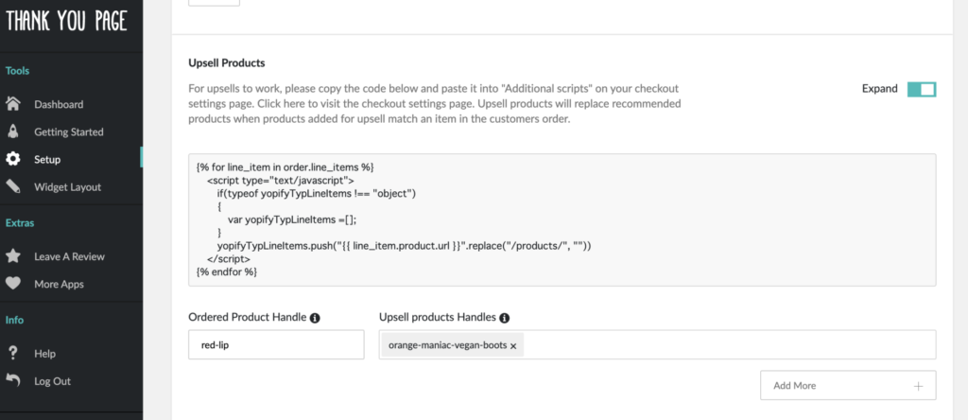Open Leave A Review page

coord(71,256)
